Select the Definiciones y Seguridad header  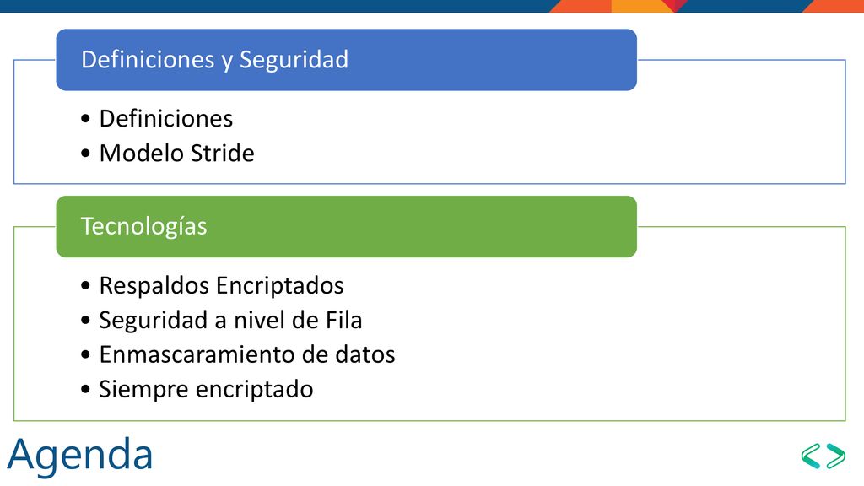pyautogui.click(x=347, y=60)
